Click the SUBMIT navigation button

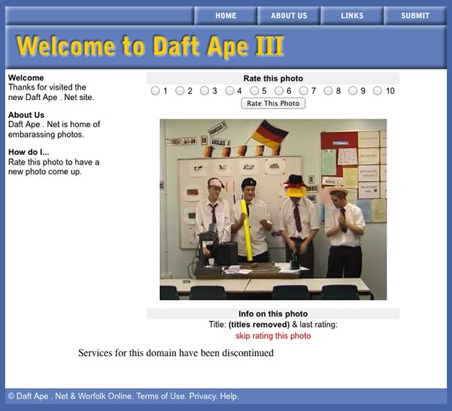pyautogui.click(x=415, y=15)
